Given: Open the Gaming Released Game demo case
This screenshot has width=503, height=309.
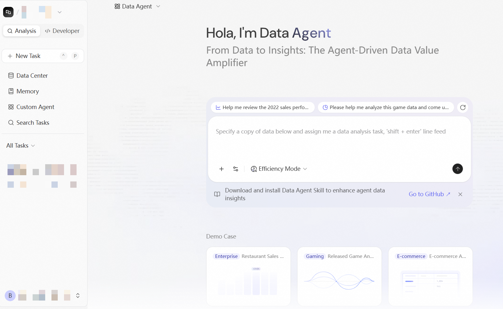Looking at the screenshot, I should pos(340,276).
